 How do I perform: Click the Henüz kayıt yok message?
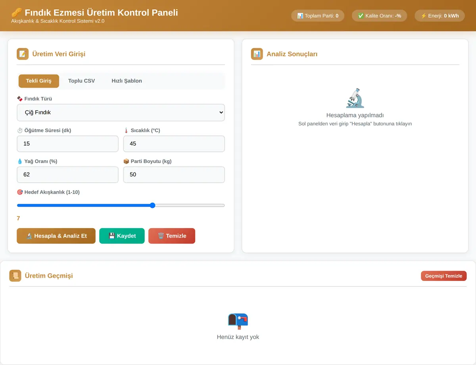tap(238, 337)
